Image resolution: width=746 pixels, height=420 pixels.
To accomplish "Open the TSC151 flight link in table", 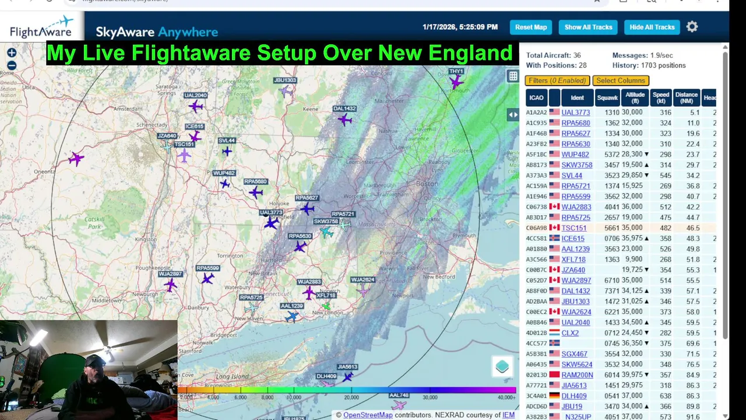I will point(573,228).
